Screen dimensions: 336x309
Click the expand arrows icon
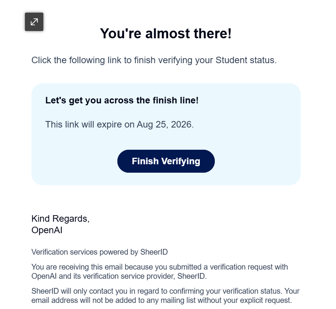coord(34,22)
